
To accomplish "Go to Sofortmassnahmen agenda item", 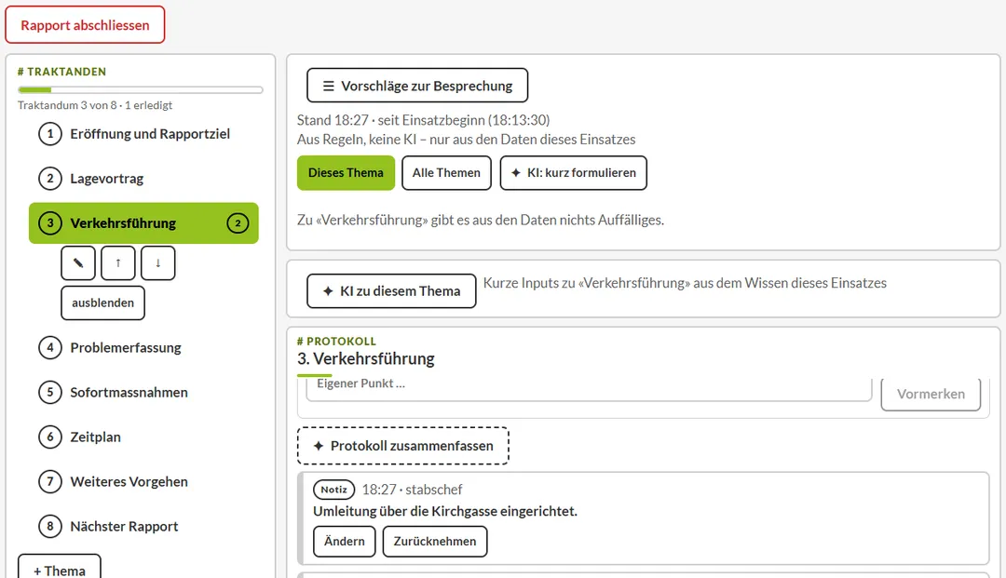I will [x=143, y=392].
